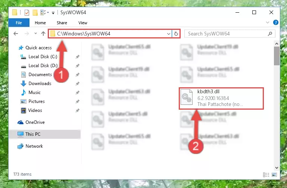Open the Help question mark icon

click(x=275, y=22)
